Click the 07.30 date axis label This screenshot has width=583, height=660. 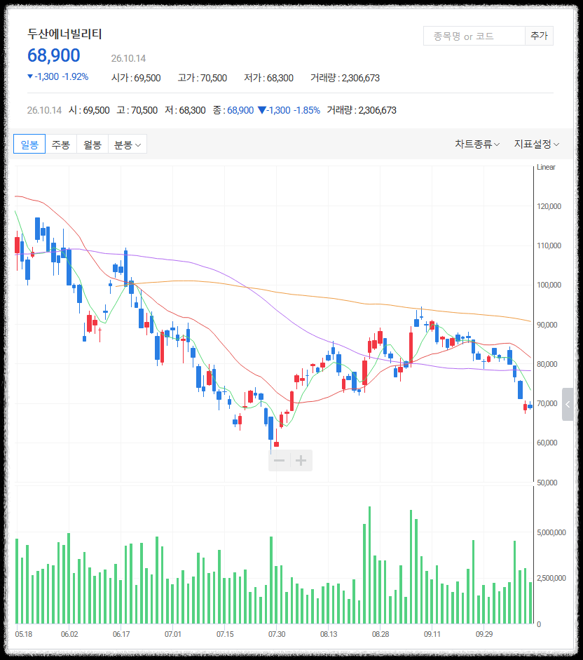277,634
